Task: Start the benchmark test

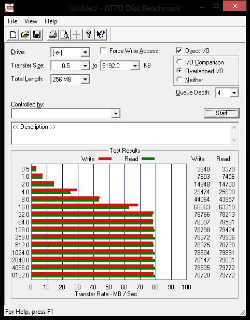Action: [221, 113]
